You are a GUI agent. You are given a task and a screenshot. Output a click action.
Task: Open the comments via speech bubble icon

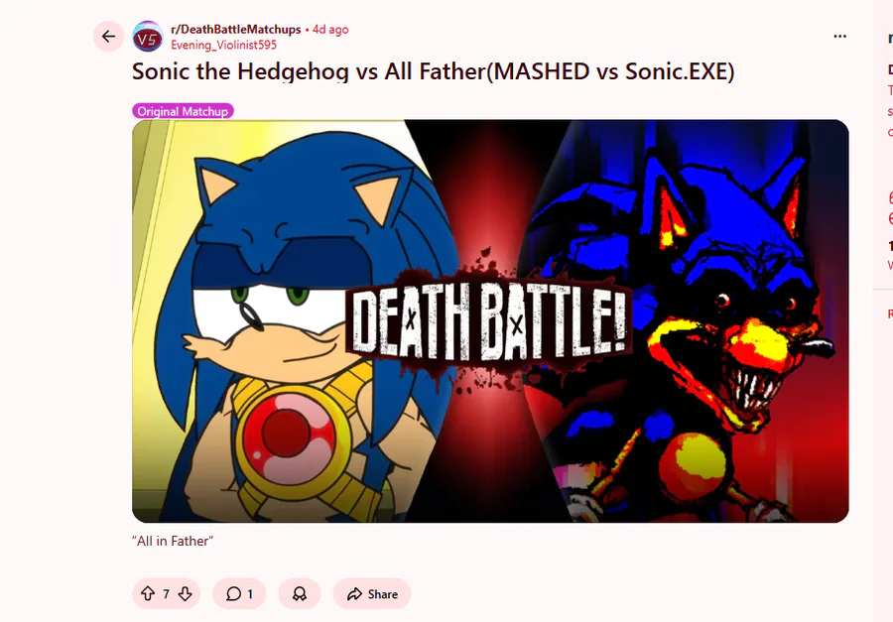pos(233,594)
